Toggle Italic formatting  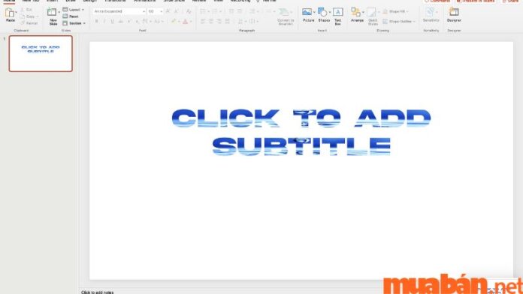104,21
